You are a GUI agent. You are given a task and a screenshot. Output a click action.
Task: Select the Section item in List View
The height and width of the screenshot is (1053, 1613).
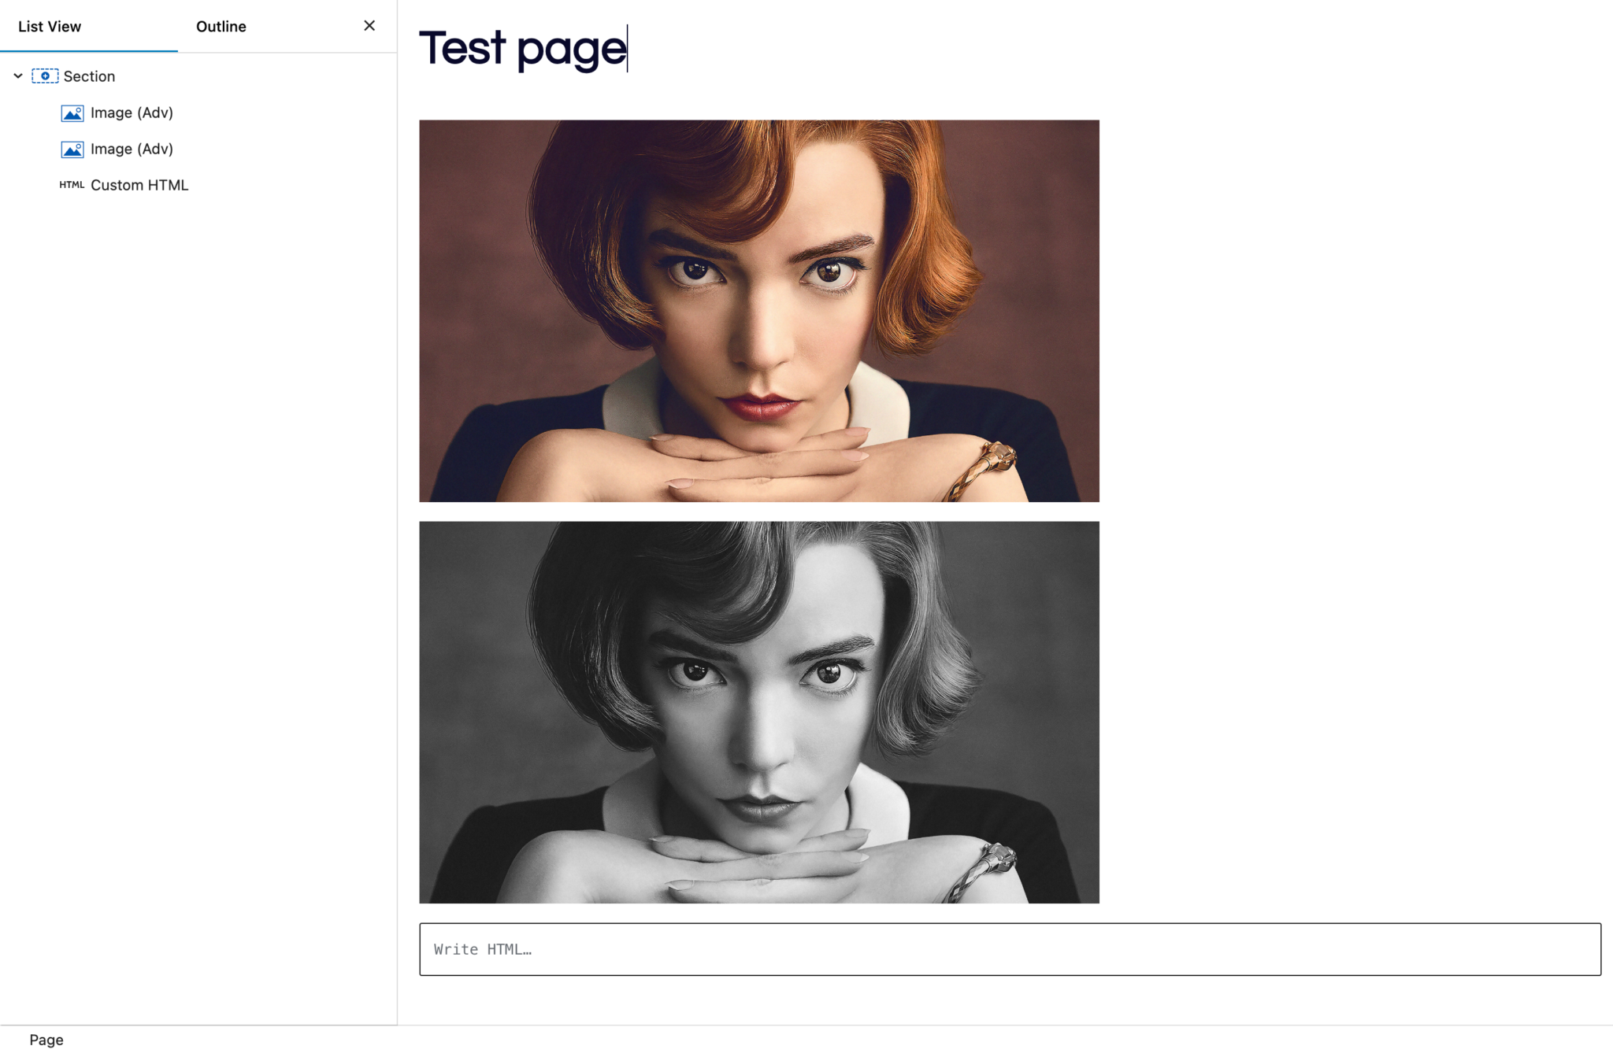tap(89, 76)
